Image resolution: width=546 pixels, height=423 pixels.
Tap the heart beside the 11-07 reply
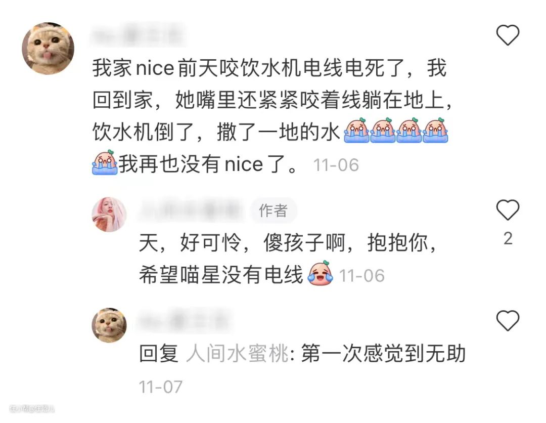tap(508, 321)
